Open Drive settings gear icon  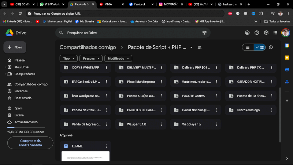pyautogui.click(x=266, y=33)
